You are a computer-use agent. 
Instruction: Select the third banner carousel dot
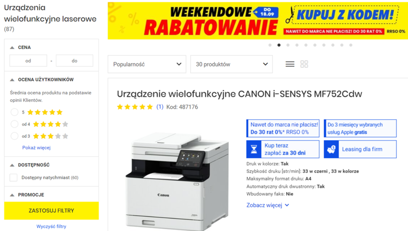click(x=288, y=45)
